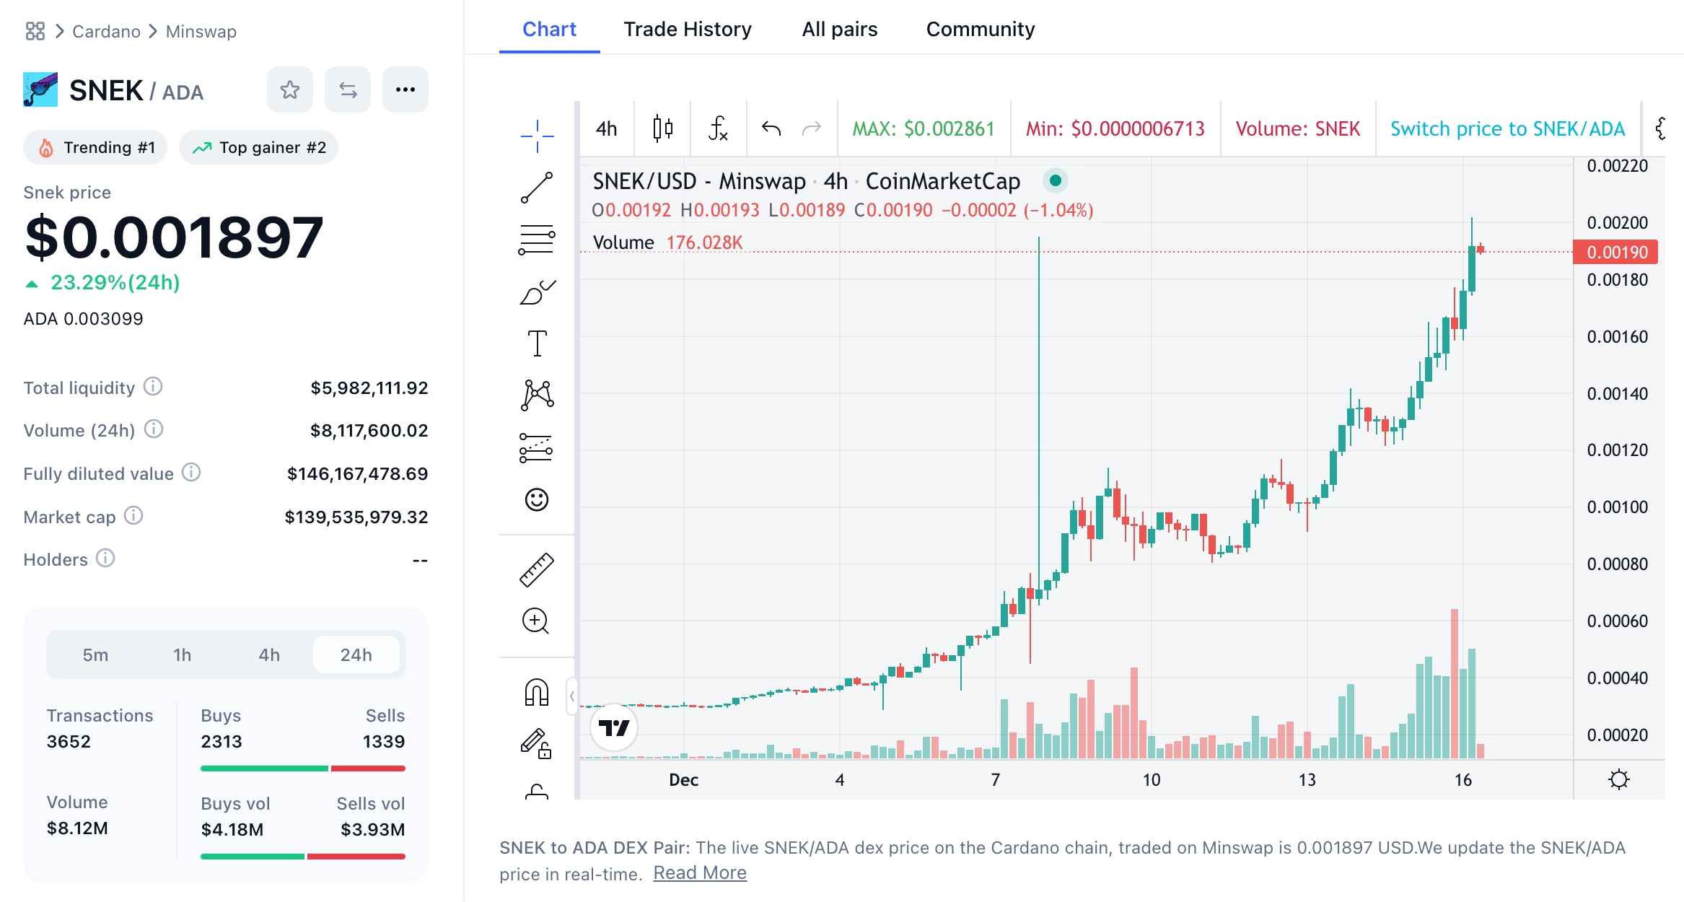Click Switch price to SNEK/ADA
Image resolution: width=1684 pixels, height=902 pixels.
point(1508,129)
